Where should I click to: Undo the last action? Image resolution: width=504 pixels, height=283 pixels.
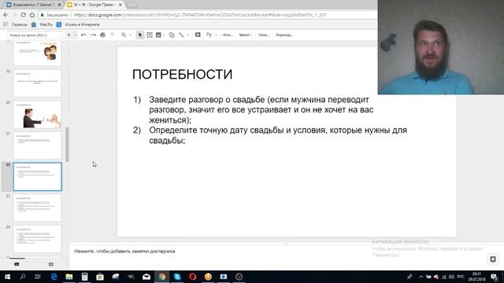pyautogui.click(x=83, y=35)
